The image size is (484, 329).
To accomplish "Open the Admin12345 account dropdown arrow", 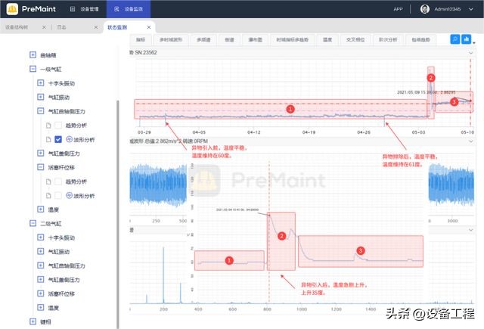I will 471,9.
